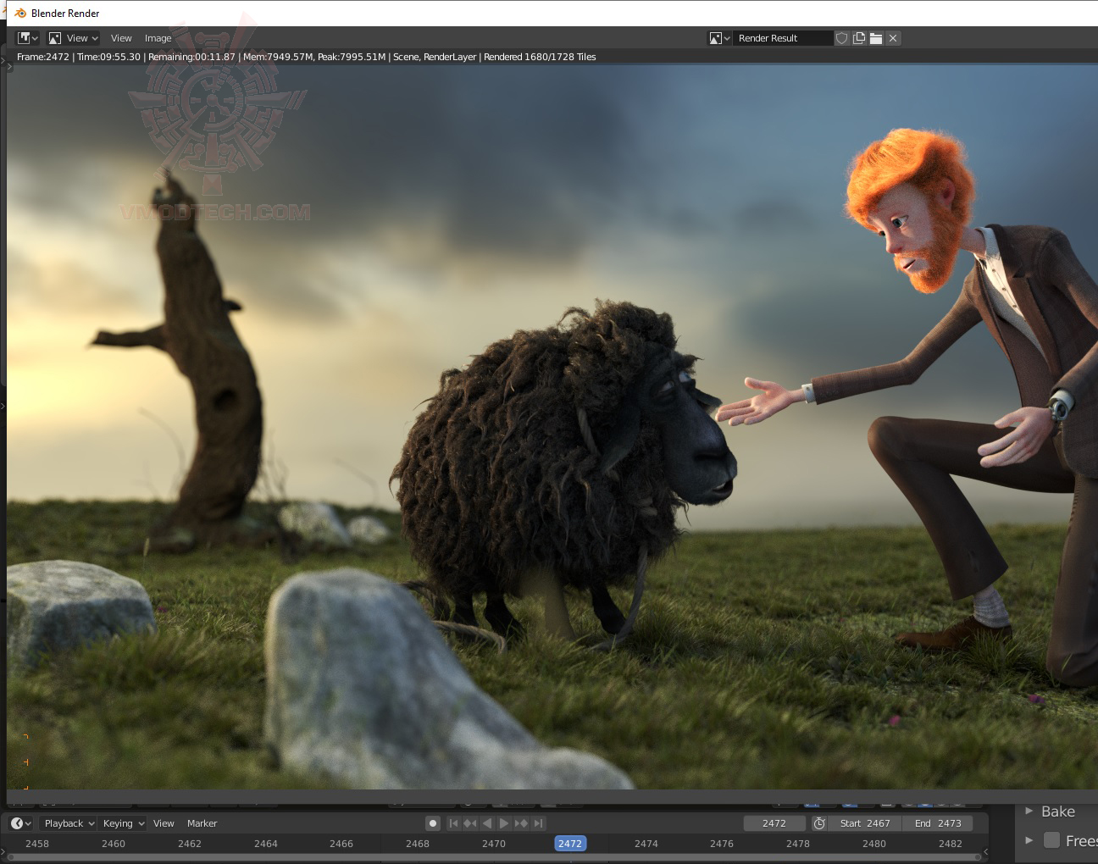Click the End 2473 frame field
The height and width of the screenshot is (864, 1098).
point(937,823)
